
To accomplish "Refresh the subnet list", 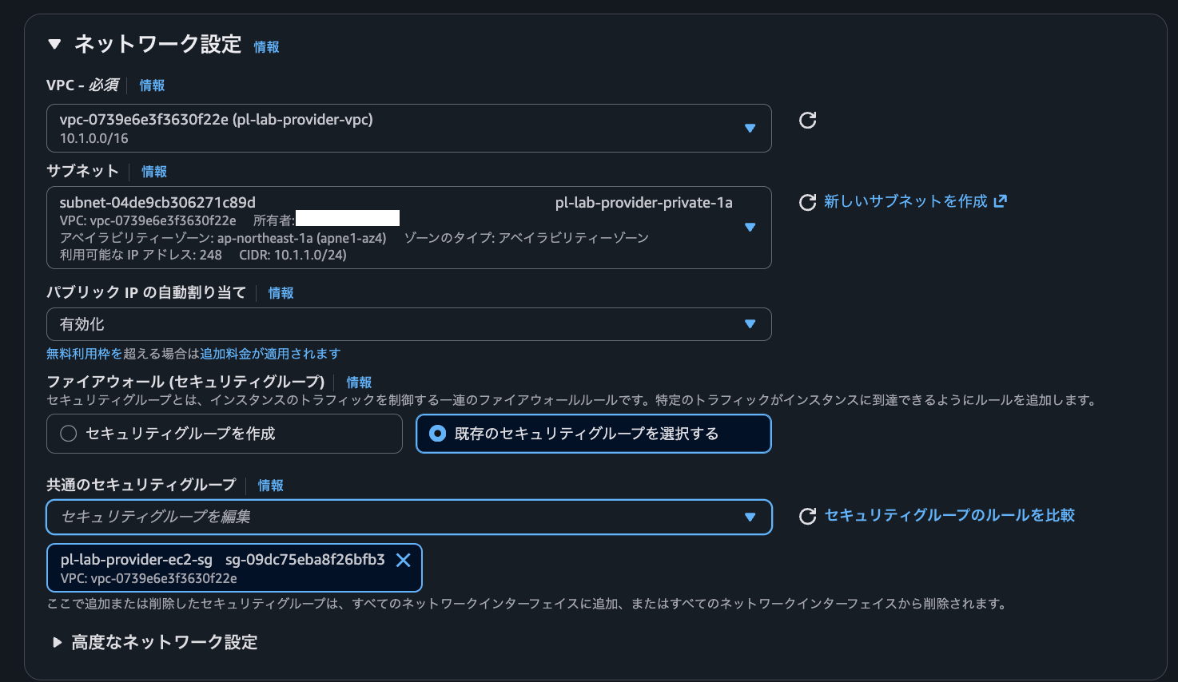I will (x=807, y=202).
